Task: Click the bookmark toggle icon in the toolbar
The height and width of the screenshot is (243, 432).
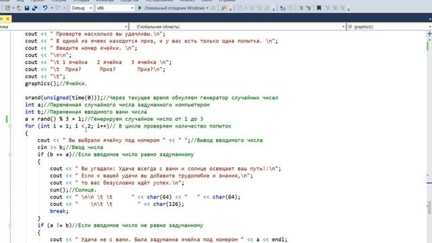Action: (x=319, y=8)
